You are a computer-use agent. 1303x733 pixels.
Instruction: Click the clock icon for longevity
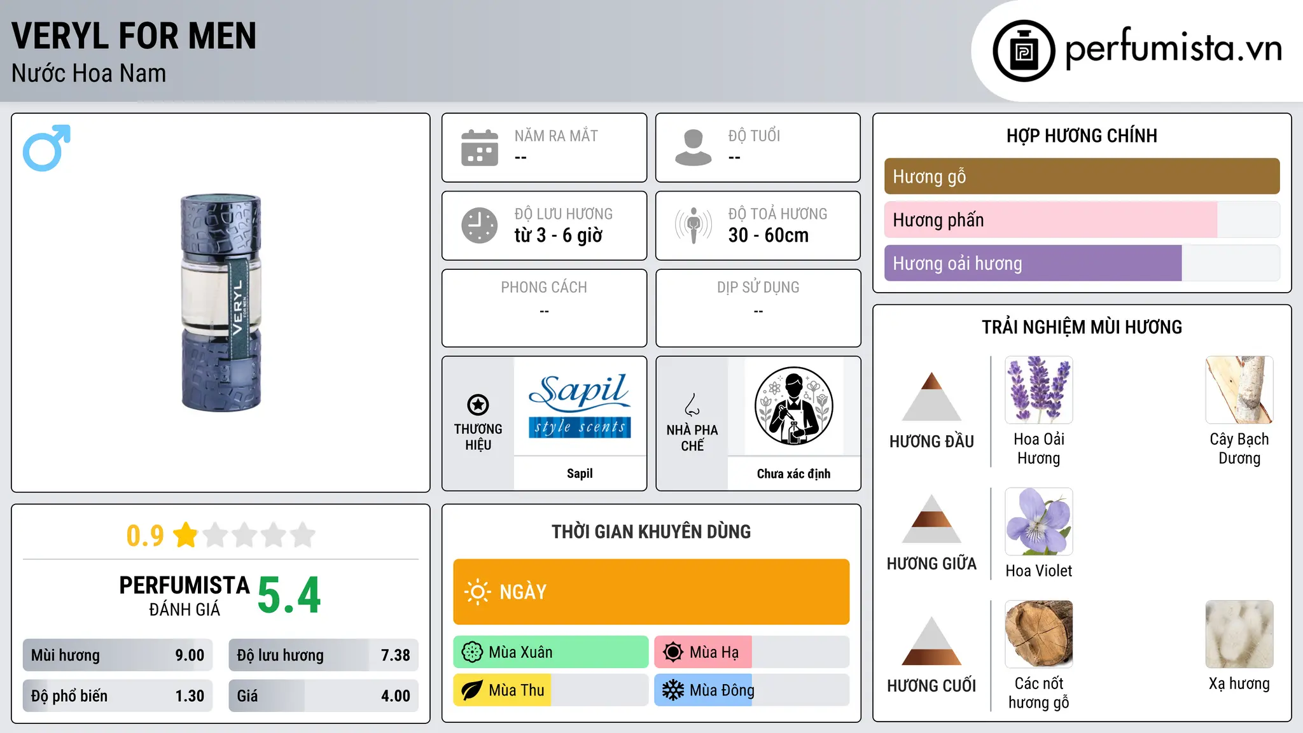click(x=480, y=225)
